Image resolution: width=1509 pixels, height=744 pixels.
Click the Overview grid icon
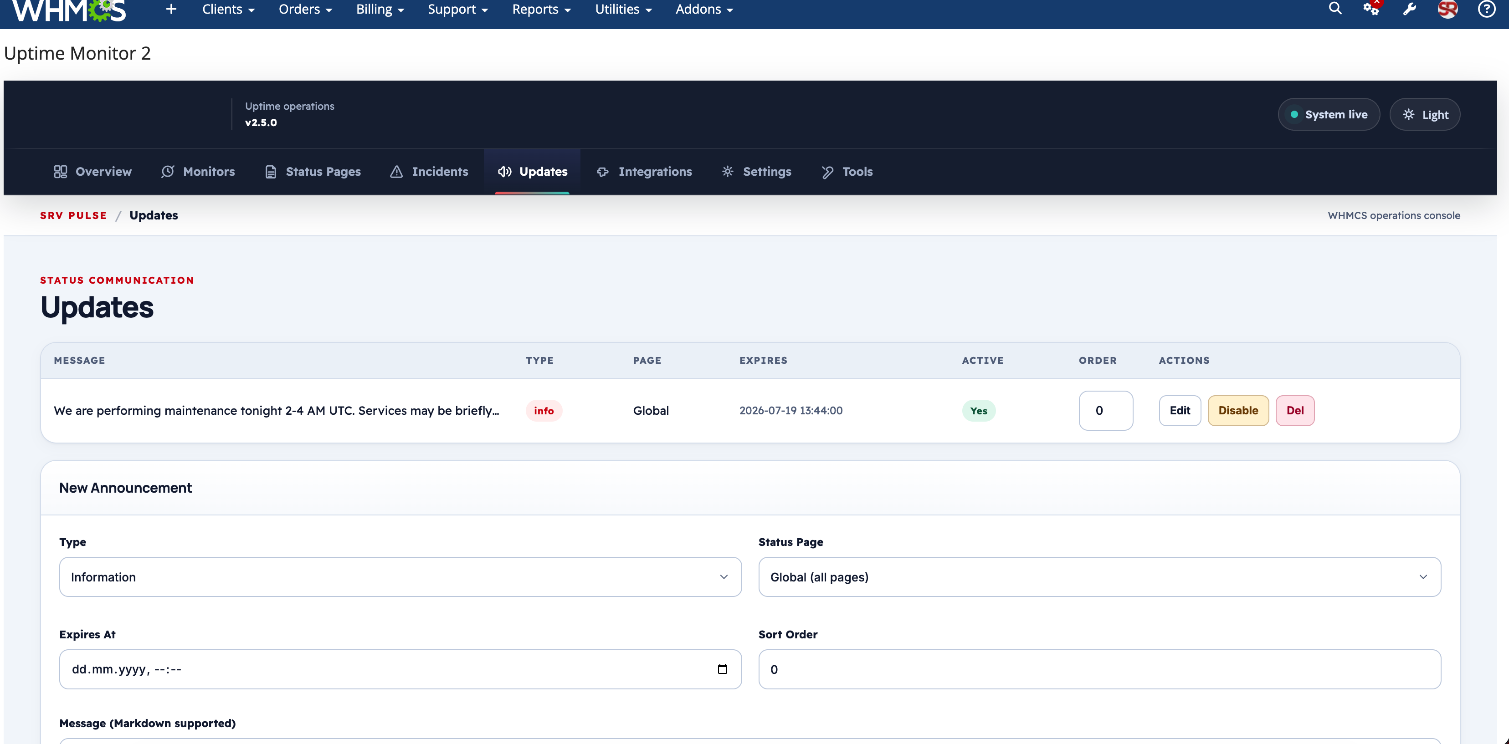pyautogui.click(x=60, y=172)
